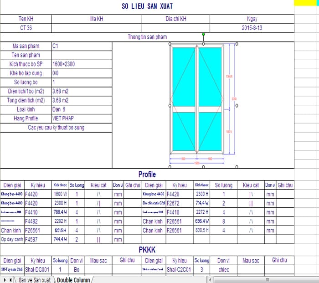This screenshot has height=283, width=319.
Task: Select the cell containing date 2015-8-13
Action: (252, 28)
